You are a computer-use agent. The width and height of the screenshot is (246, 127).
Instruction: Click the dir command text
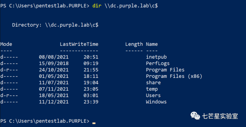(97, 6)
